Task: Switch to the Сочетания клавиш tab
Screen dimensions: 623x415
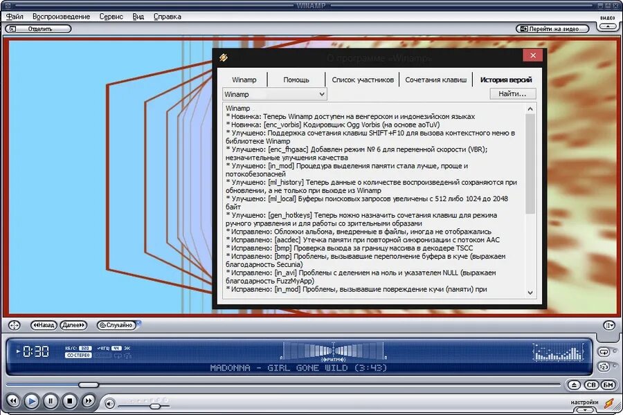Action: pos(435,80)
